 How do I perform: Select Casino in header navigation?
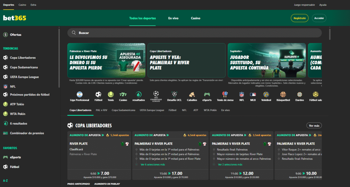pos(196,18)
